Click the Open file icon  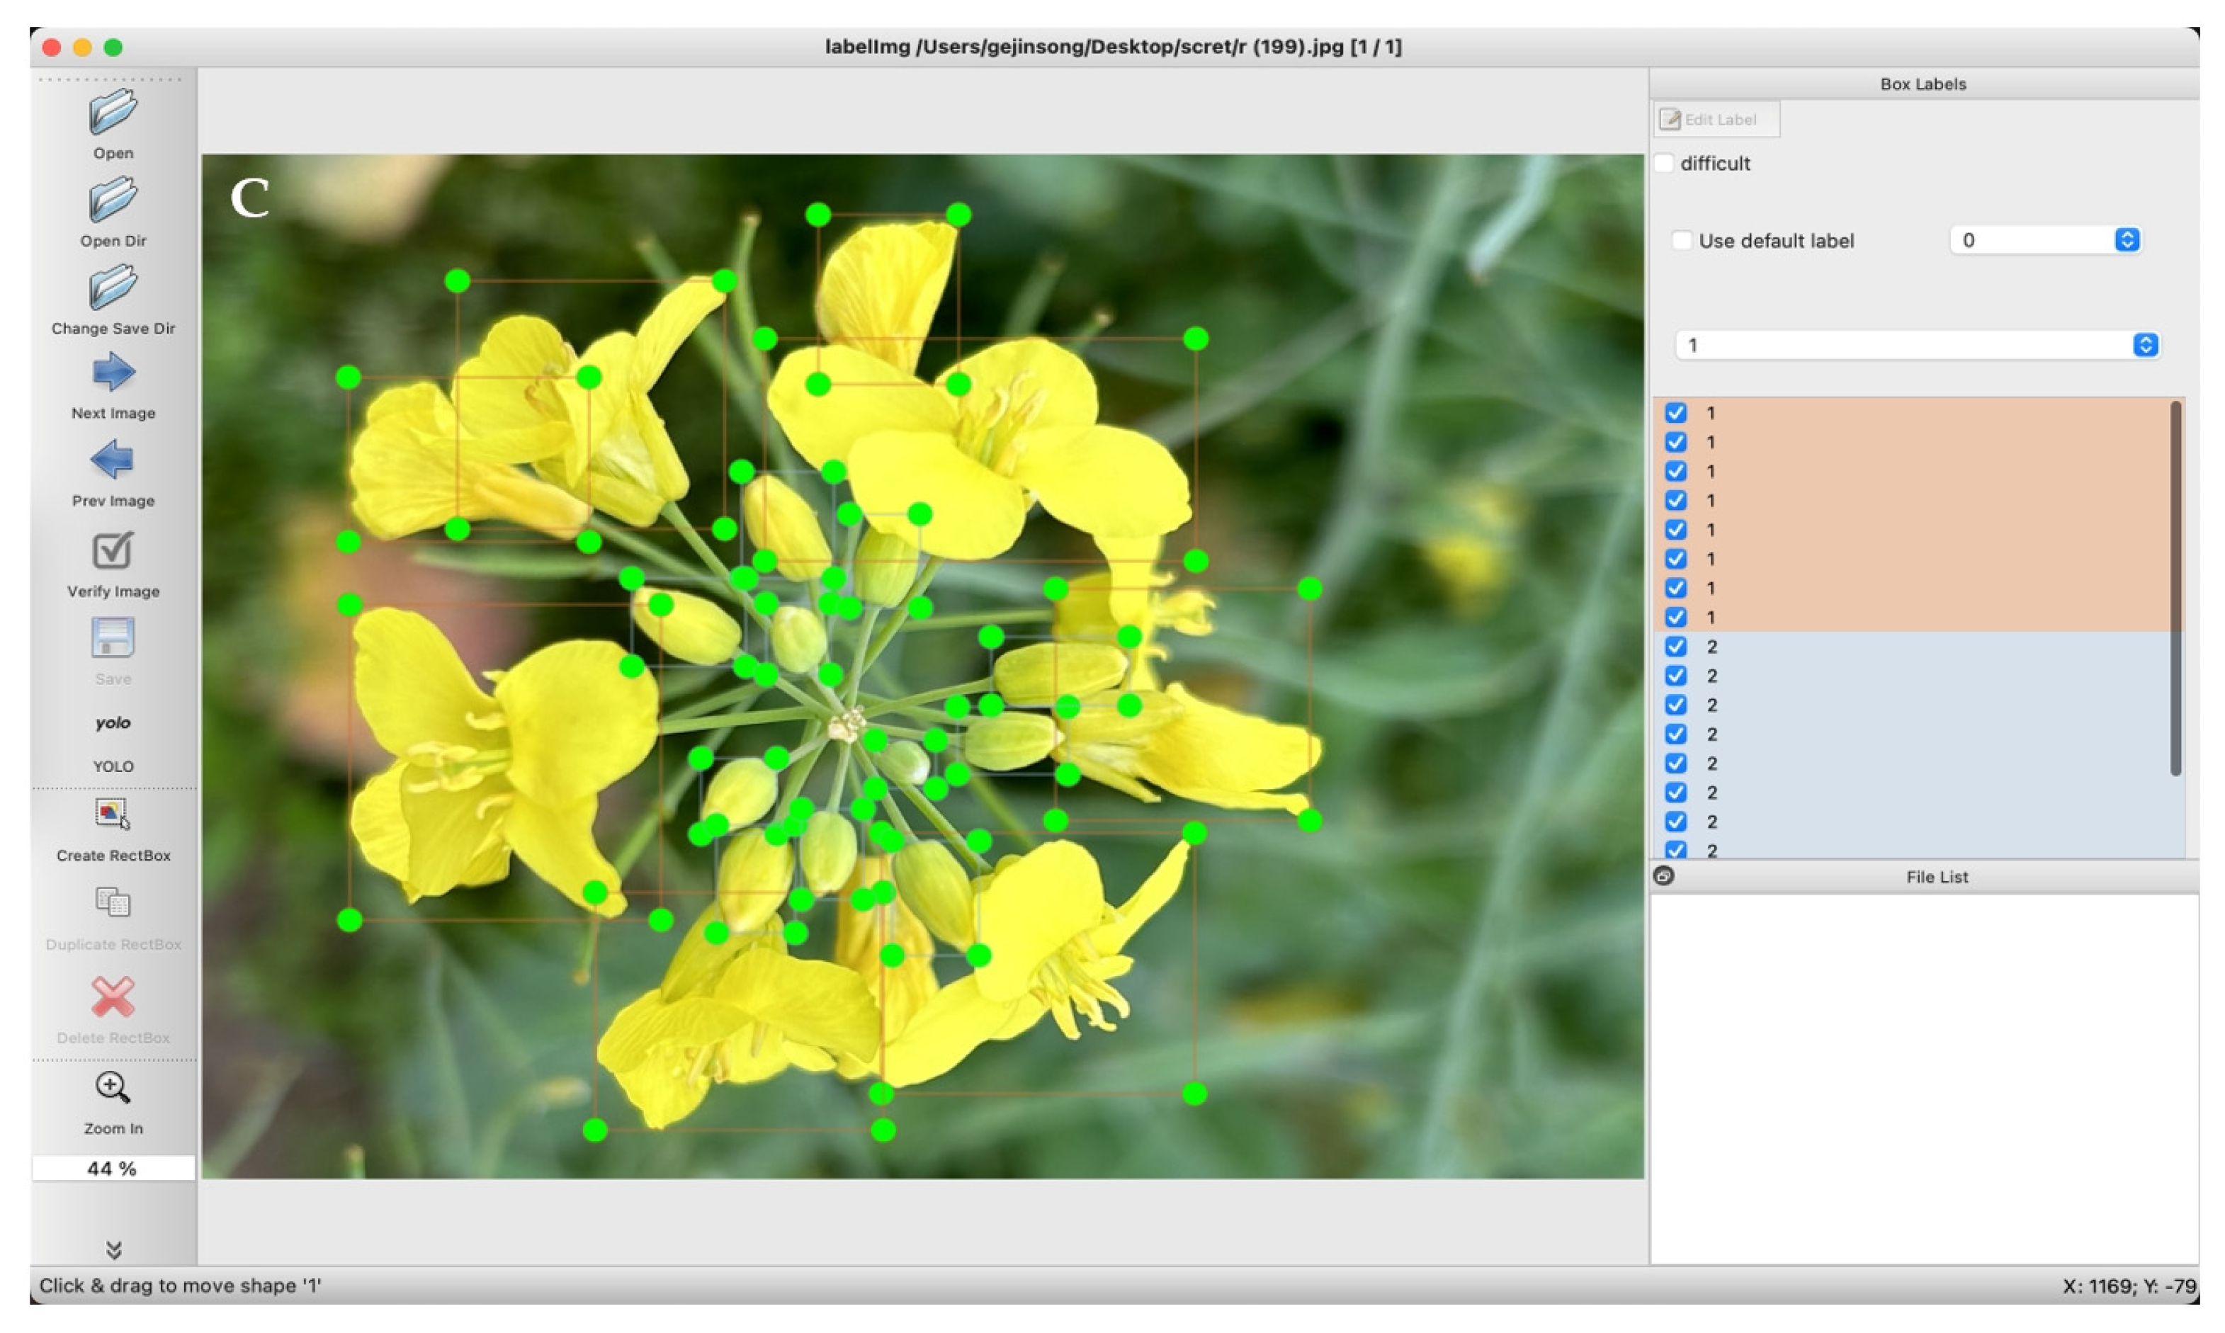pyautogui.click(x=113, y=113)
